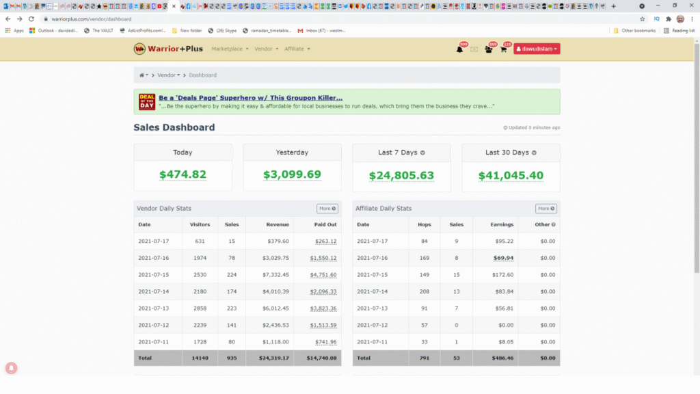Open the Marketplace dropdown menu

click(x=230, y=49)
